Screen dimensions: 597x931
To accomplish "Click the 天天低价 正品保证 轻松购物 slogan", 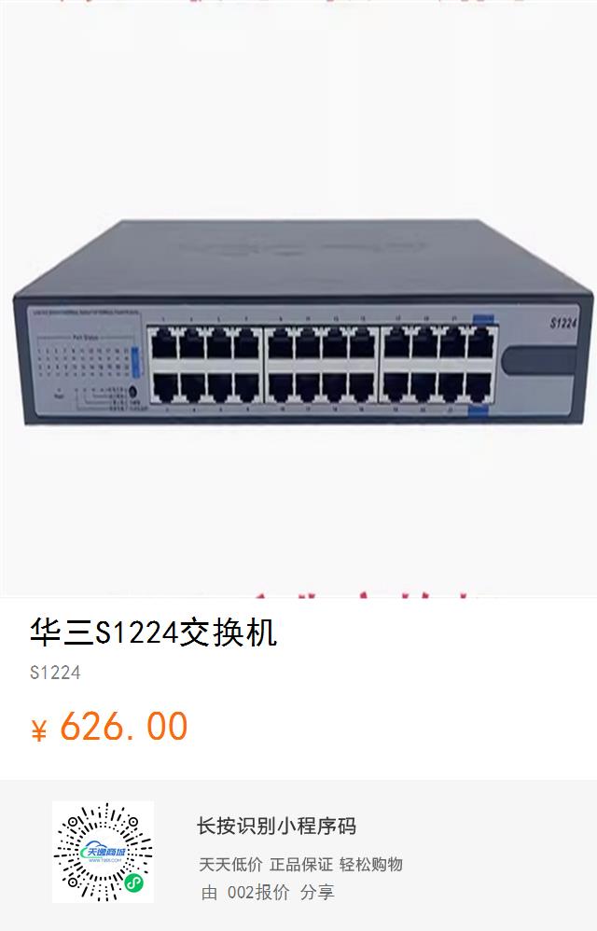I will pos(301,864).
